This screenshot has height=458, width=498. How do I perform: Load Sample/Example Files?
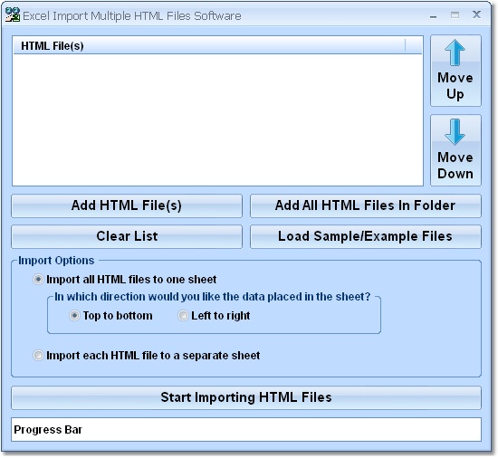pyautogui.click(x=366, y=236)
